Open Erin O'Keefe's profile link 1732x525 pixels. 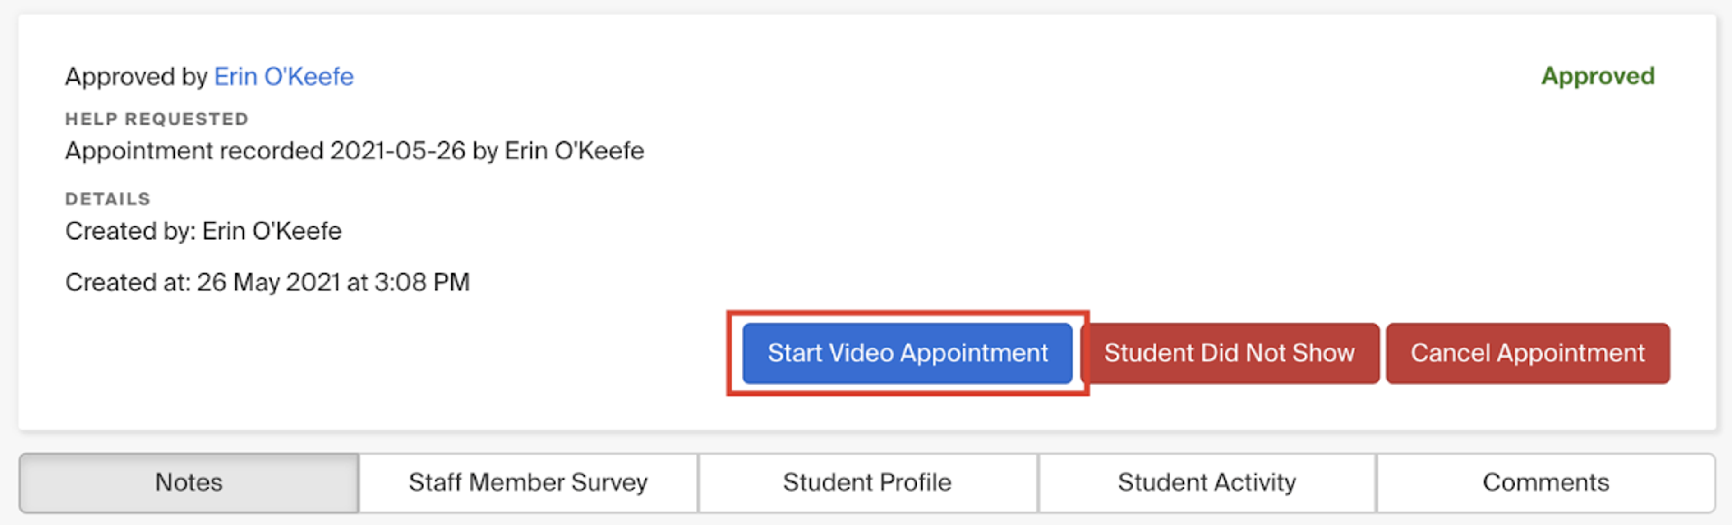coord(283,77)
